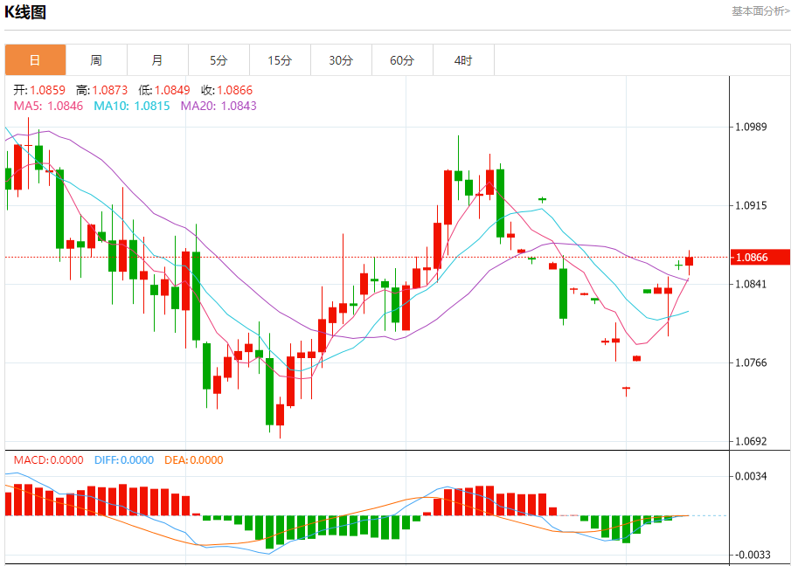Click the 1.0989 price axis label
This screenshot has height=566, width=798.
(x=751, y=127)
